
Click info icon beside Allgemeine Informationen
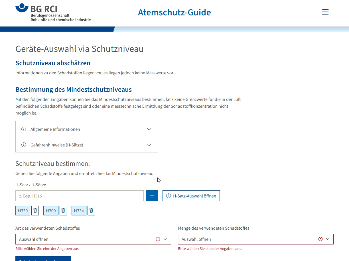tap(24, 129)
